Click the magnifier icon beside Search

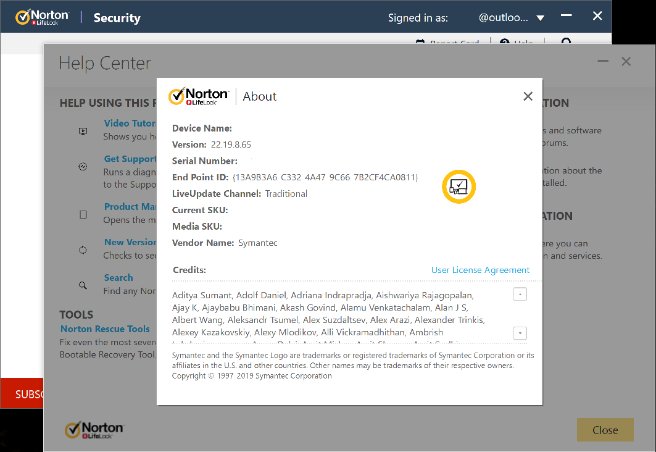click(x=83, y=285)
